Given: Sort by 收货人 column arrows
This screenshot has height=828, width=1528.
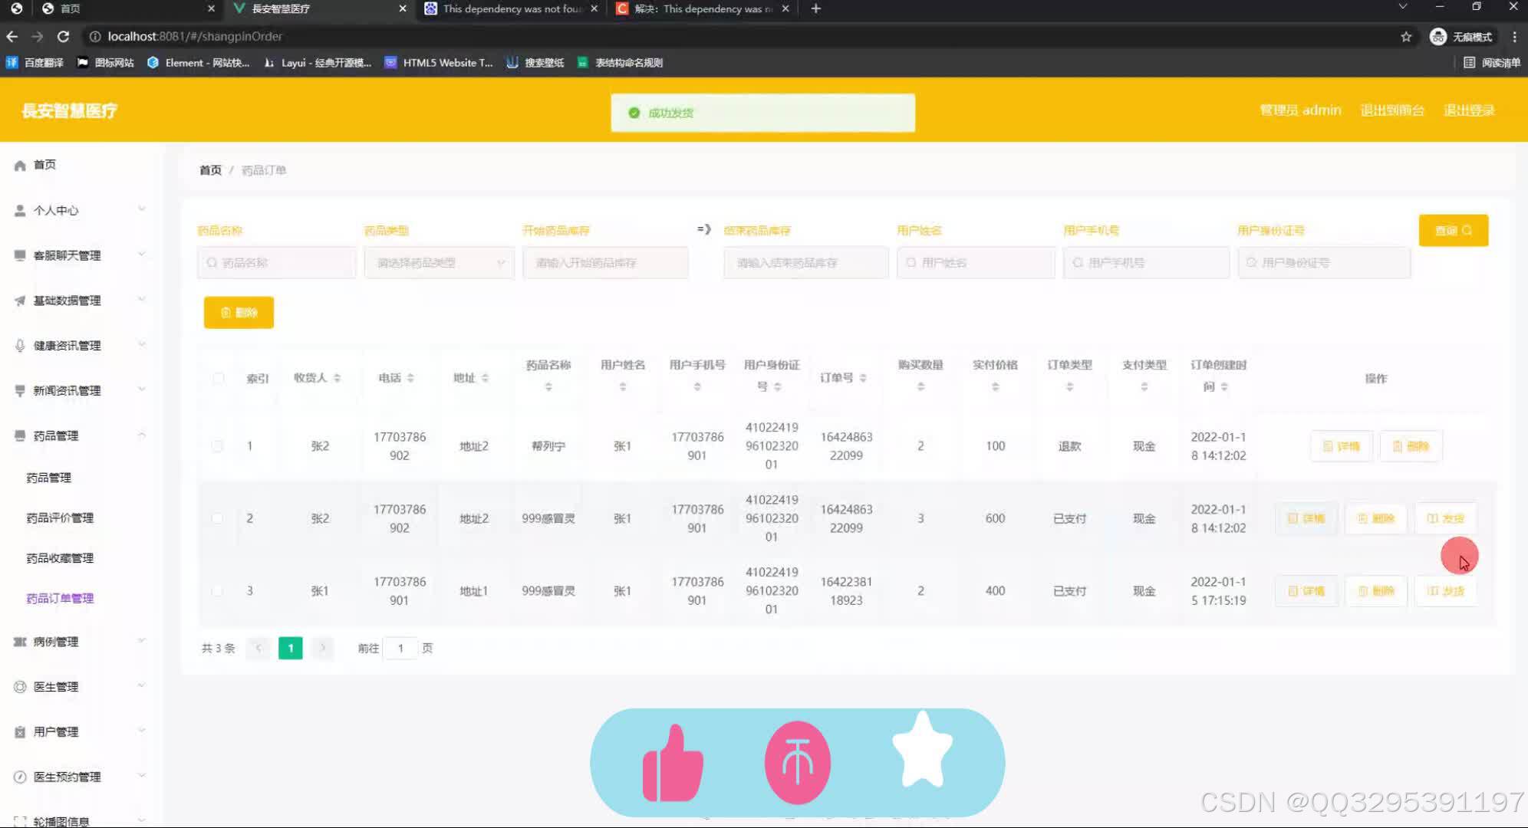Looking at the screenshot, I should coord(337,378).
